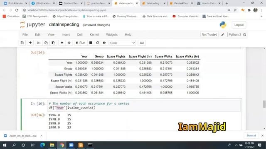266x149 pixels.
Task: Click the Python 3 kernel idle circle
Action: coord(244,35)
